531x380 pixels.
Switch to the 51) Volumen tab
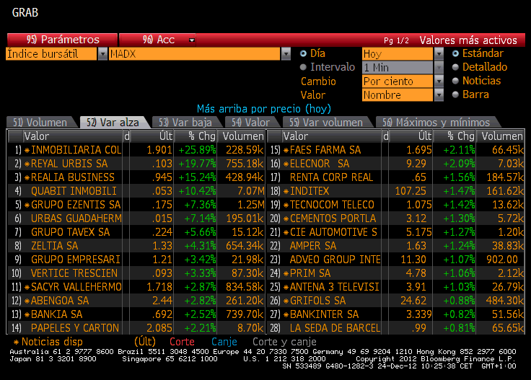tap(40, 122)
